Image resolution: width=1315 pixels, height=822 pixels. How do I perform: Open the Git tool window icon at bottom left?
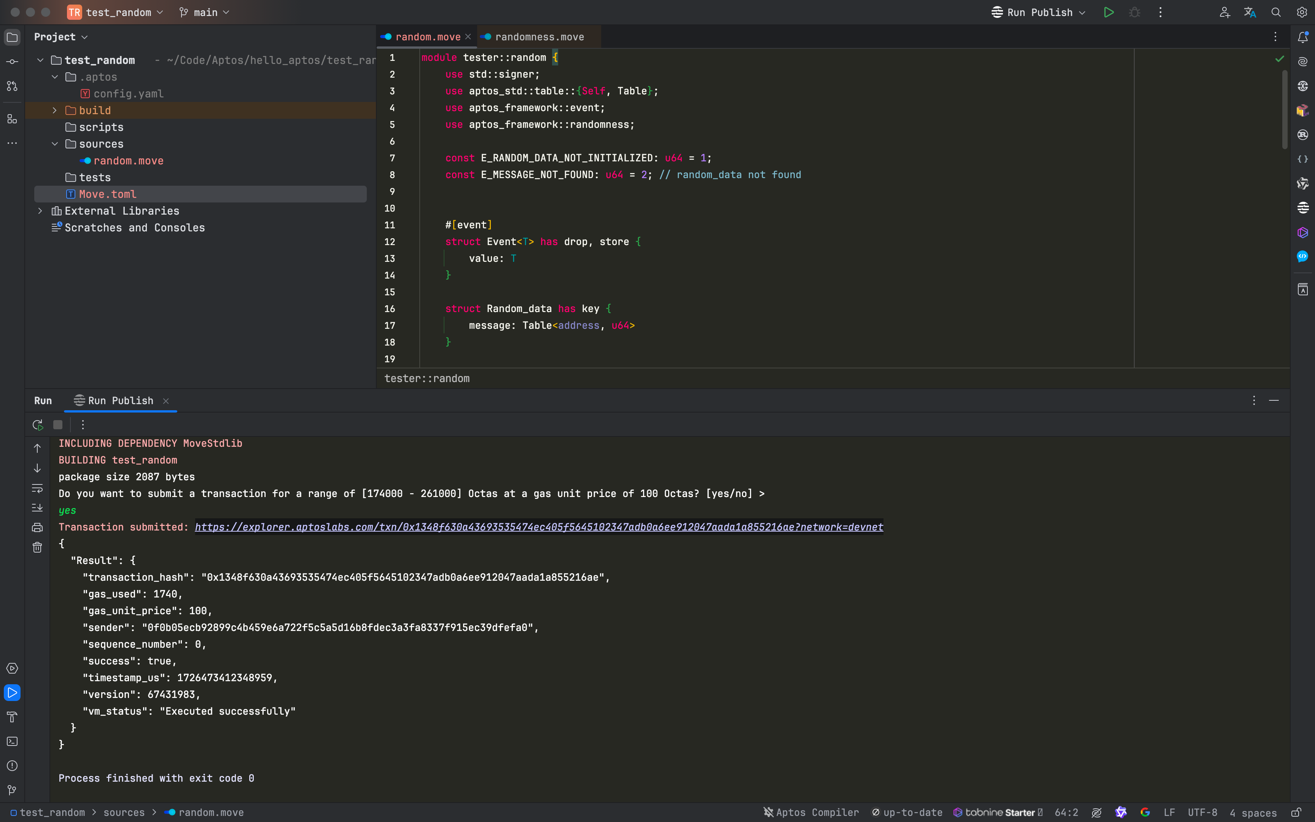click(12, 790)
